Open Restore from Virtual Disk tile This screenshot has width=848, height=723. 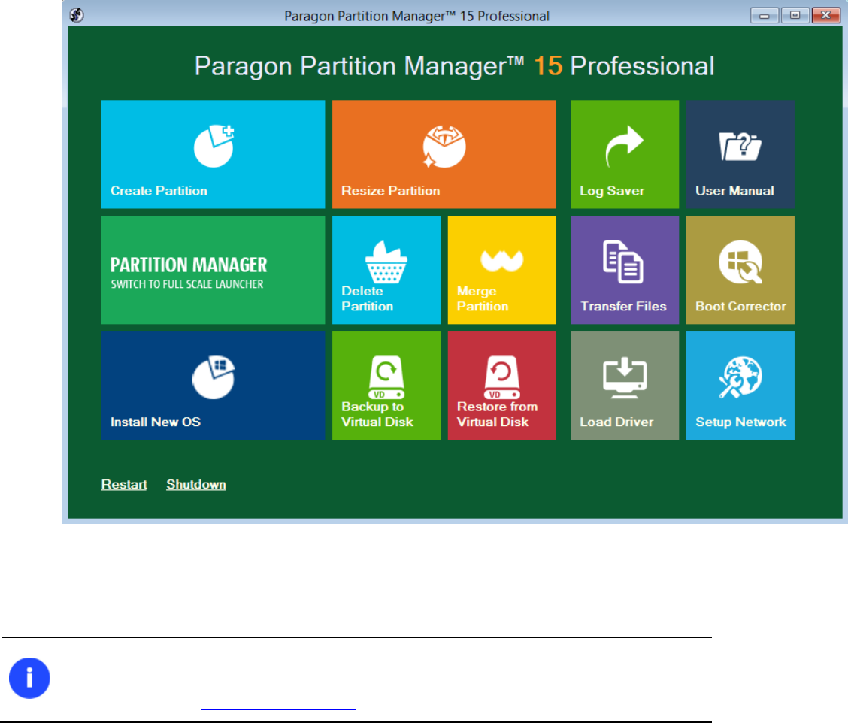pos(502,386)
